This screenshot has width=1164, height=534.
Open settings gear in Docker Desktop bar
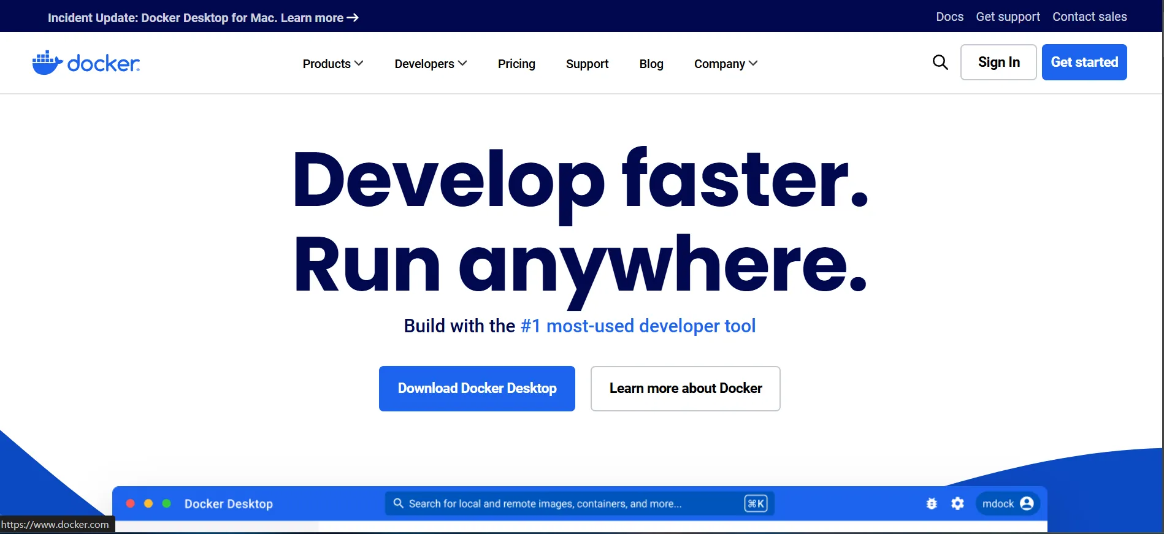pos(957,503)
